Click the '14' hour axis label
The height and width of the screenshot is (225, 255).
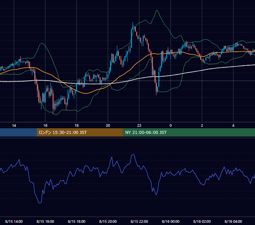(14, 126)
